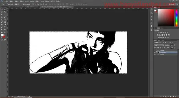This screenshot has width=179, height=98.
Task: Select the Hand tool
Action: [2, 32]
